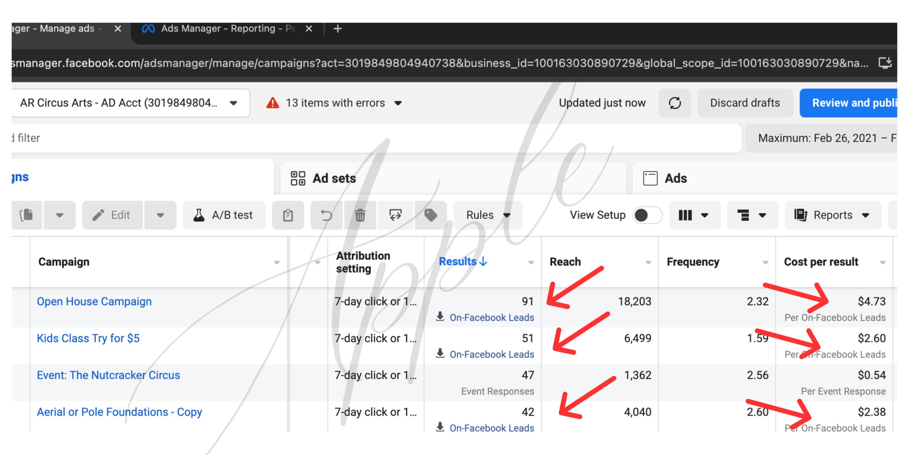
Task: Open the Campaign column menu arrow
Action: 277,262
